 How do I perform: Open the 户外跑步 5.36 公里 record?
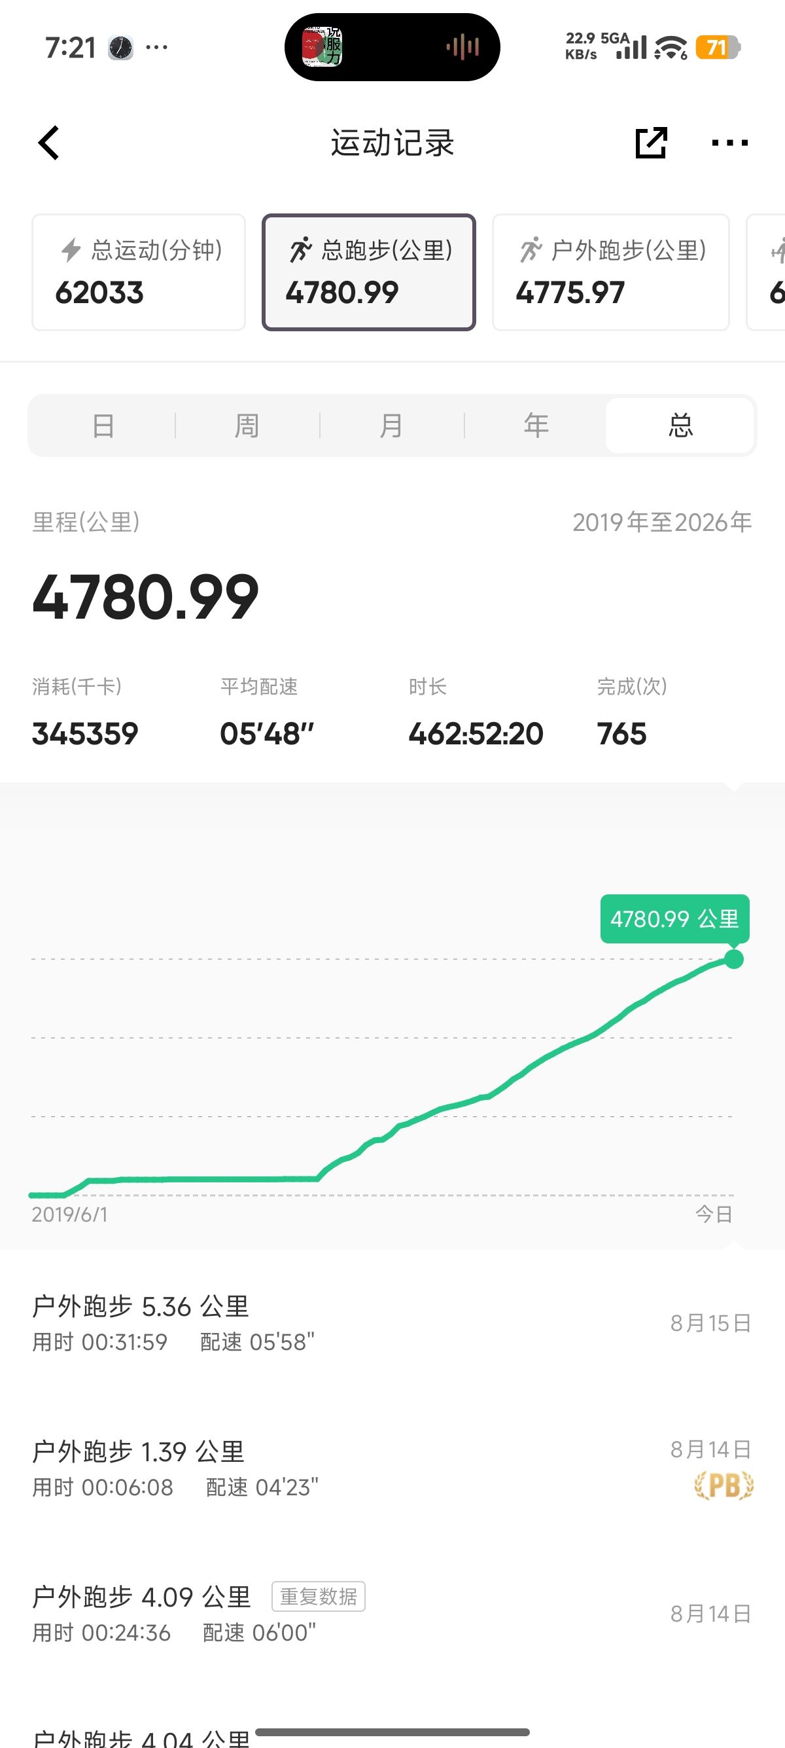392,1322
